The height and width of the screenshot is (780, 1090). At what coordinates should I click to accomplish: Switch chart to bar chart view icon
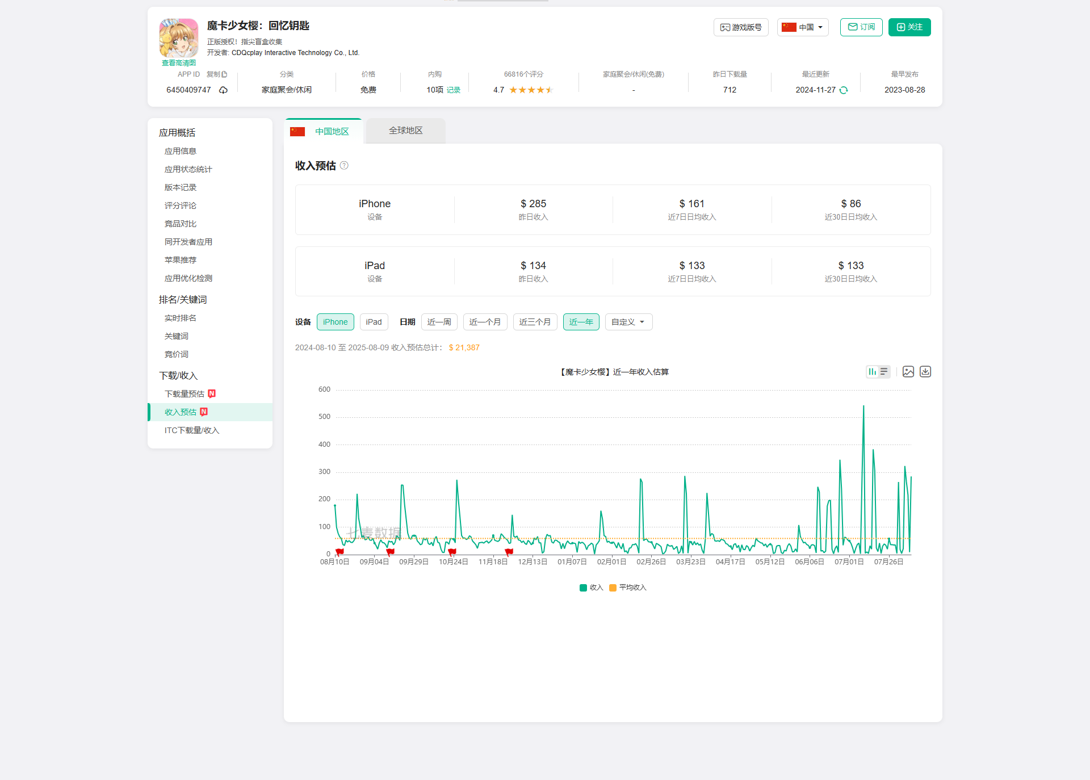tap(872, 372)
